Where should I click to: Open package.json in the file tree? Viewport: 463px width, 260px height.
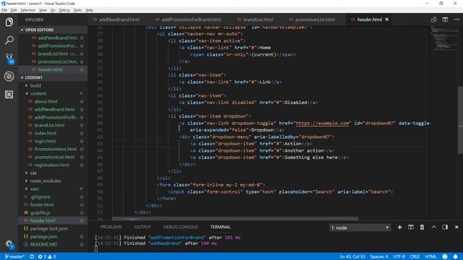[x=53, y=236]
